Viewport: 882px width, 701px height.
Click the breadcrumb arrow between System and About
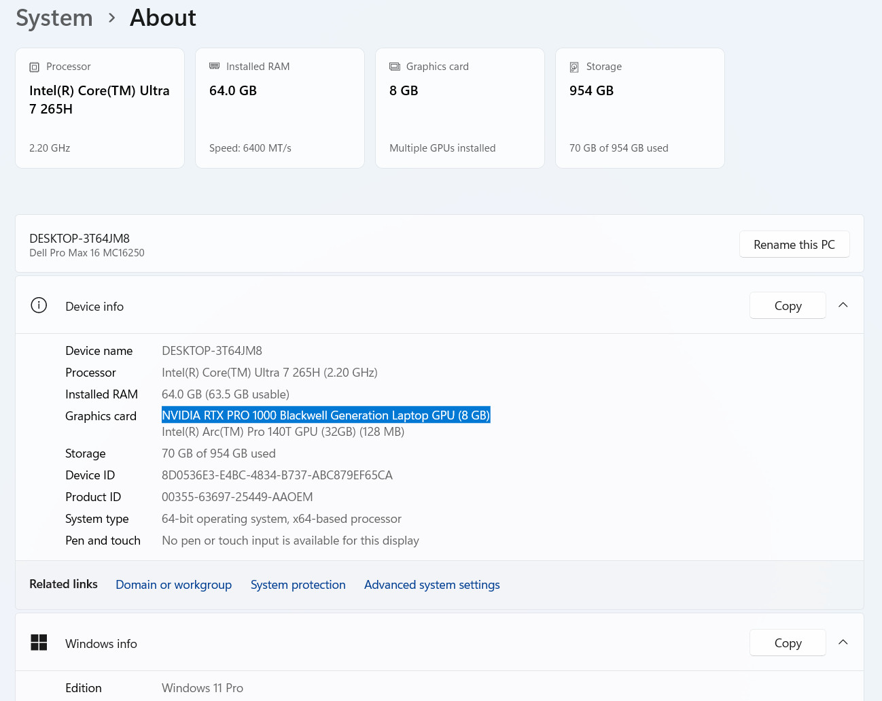pos(112,18)
